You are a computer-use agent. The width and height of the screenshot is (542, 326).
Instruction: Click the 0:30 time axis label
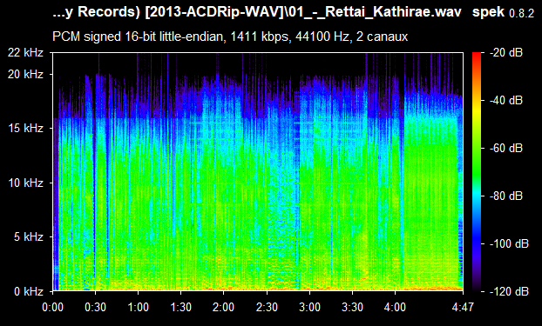coord(95,307)
